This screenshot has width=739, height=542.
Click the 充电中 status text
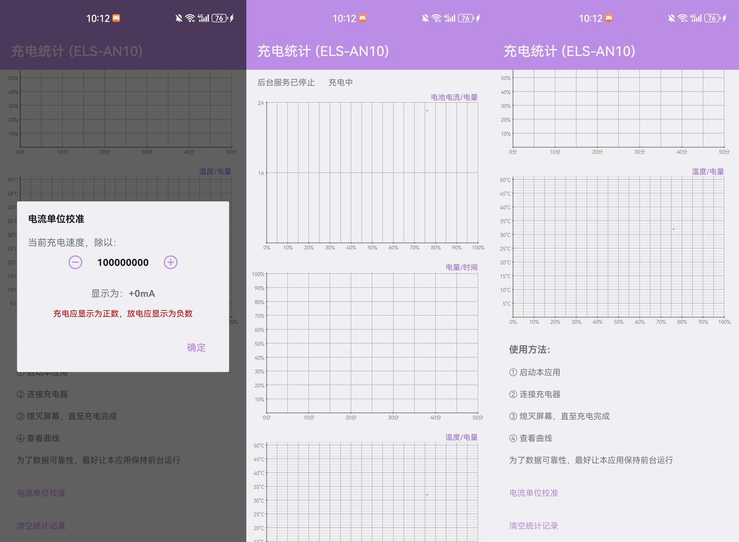tap(341, 82)
